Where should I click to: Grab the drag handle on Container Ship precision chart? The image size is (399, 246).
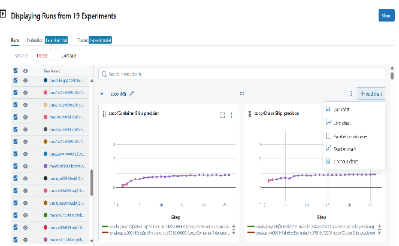pyautogui.click(x=105, y=114)
